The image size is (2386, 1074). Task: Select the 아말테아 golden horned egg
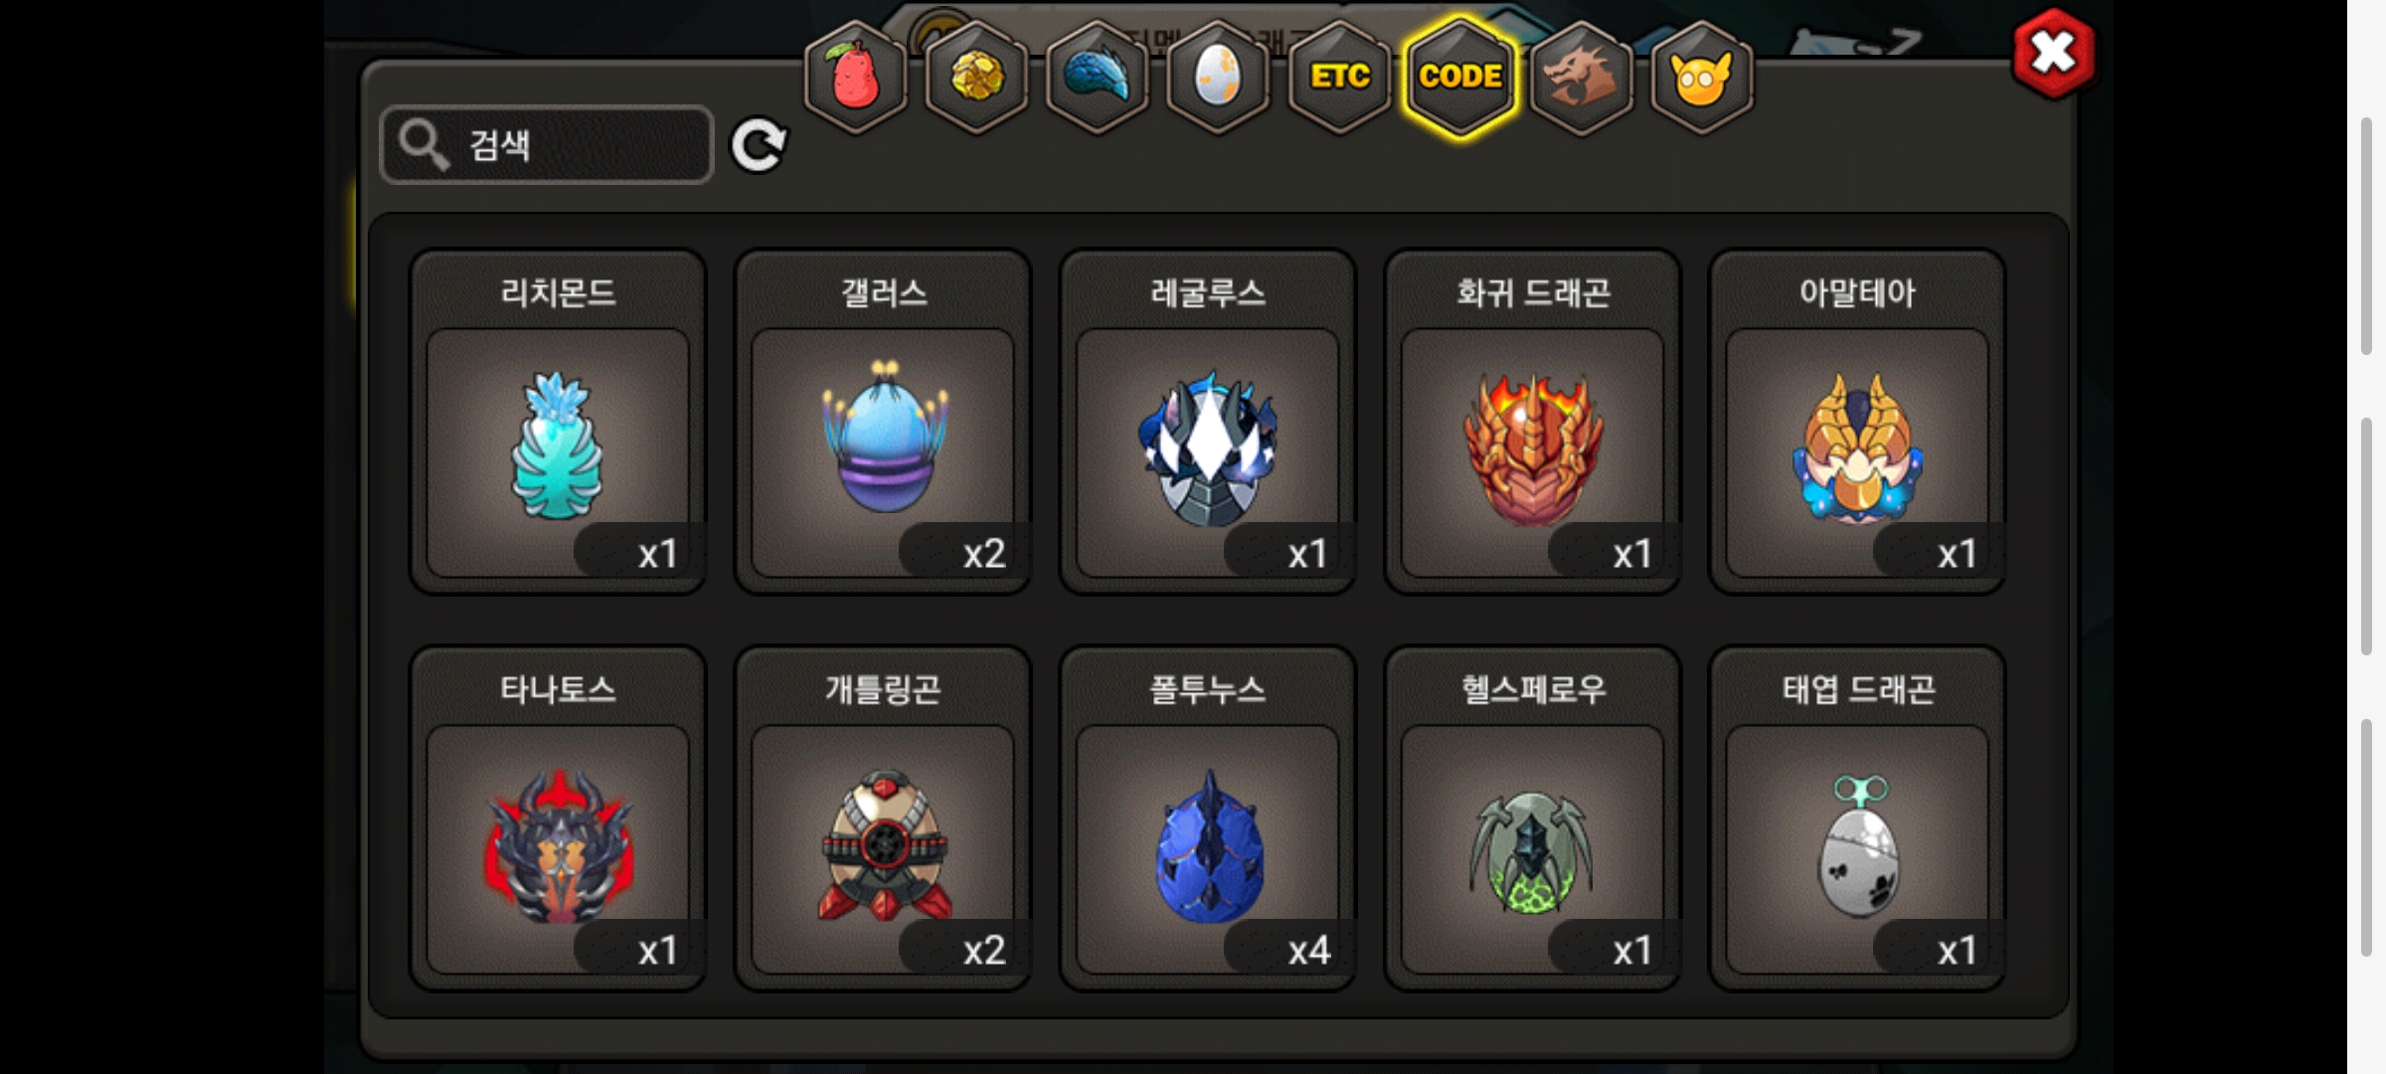(x=1857, y=422)
